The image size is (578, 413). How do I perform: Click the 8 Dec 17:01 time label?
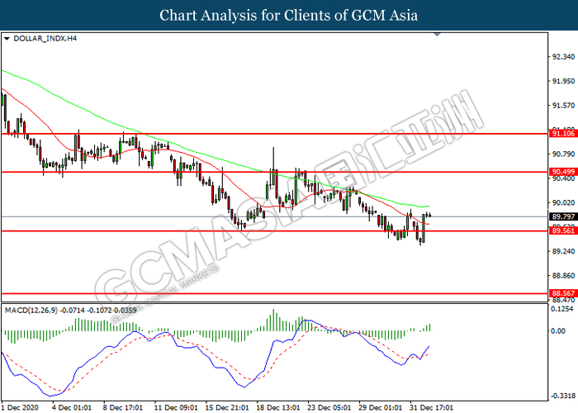click(x=122, y=407)
